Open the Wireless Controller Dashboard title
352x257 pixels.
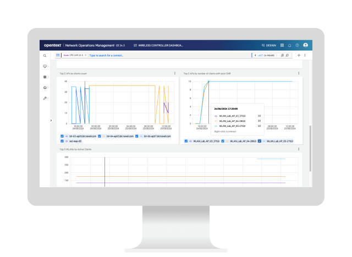tap(158, 46)
